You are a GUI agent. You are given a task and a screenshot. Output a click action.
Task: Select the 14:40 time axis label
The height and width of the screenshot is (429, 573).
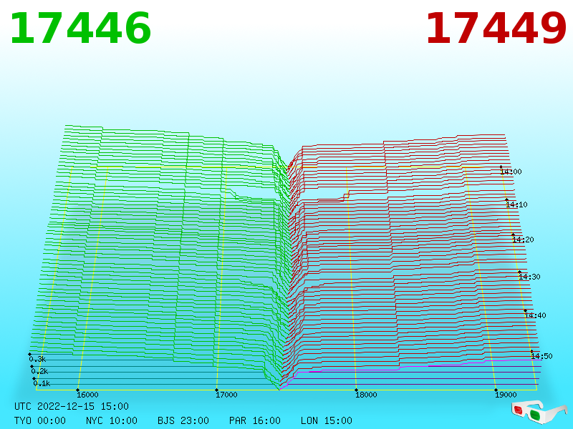535,315
